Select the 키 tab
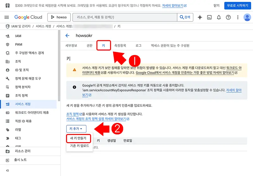Image resolution: width=253 pixels, height=176 pixels. (104, 46)
